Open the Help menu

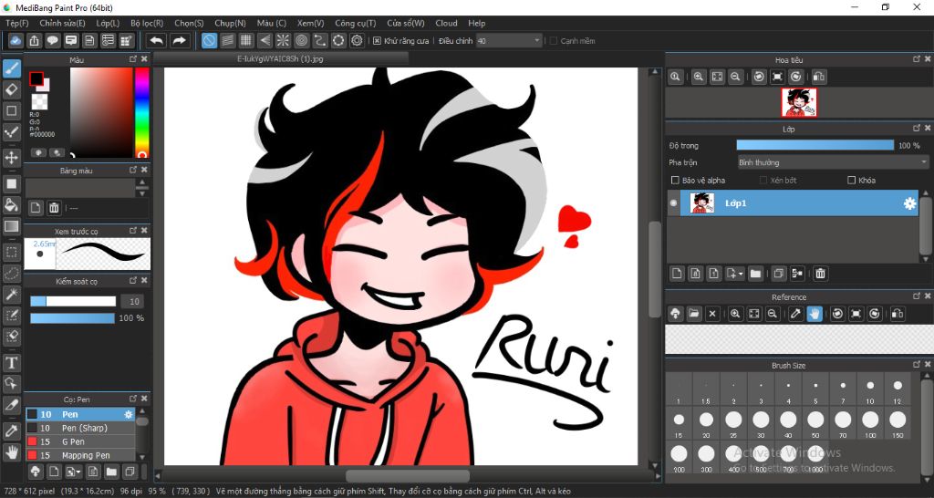pyautogui.click(x=476, y=23)
